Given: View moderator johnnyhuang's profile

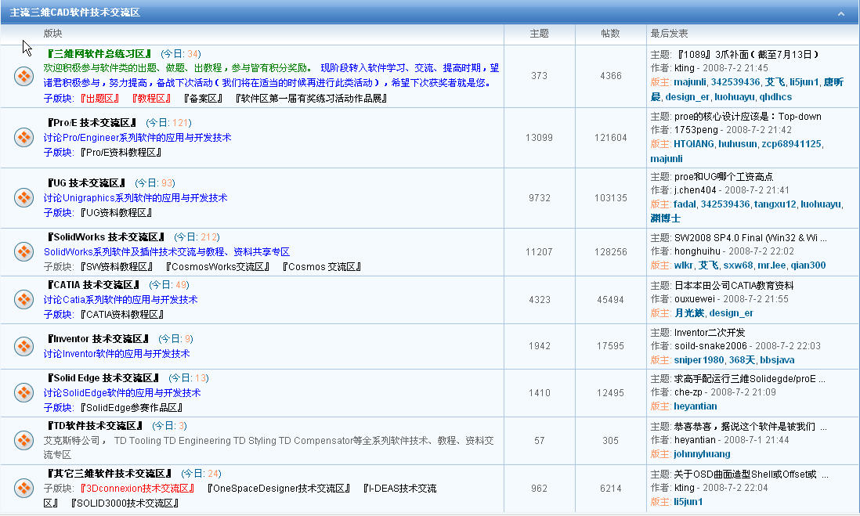Looking at the screenshot, I should pos(702,454).
